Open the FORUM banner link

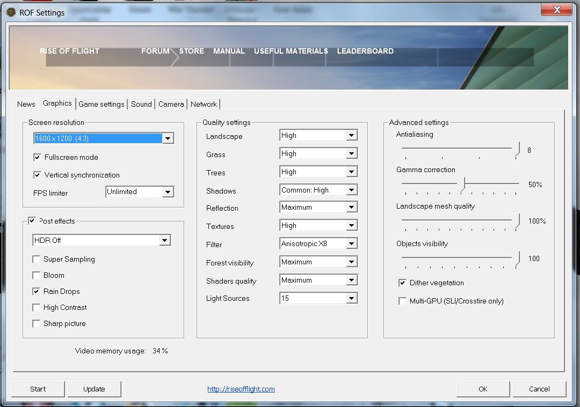(155, 51)
